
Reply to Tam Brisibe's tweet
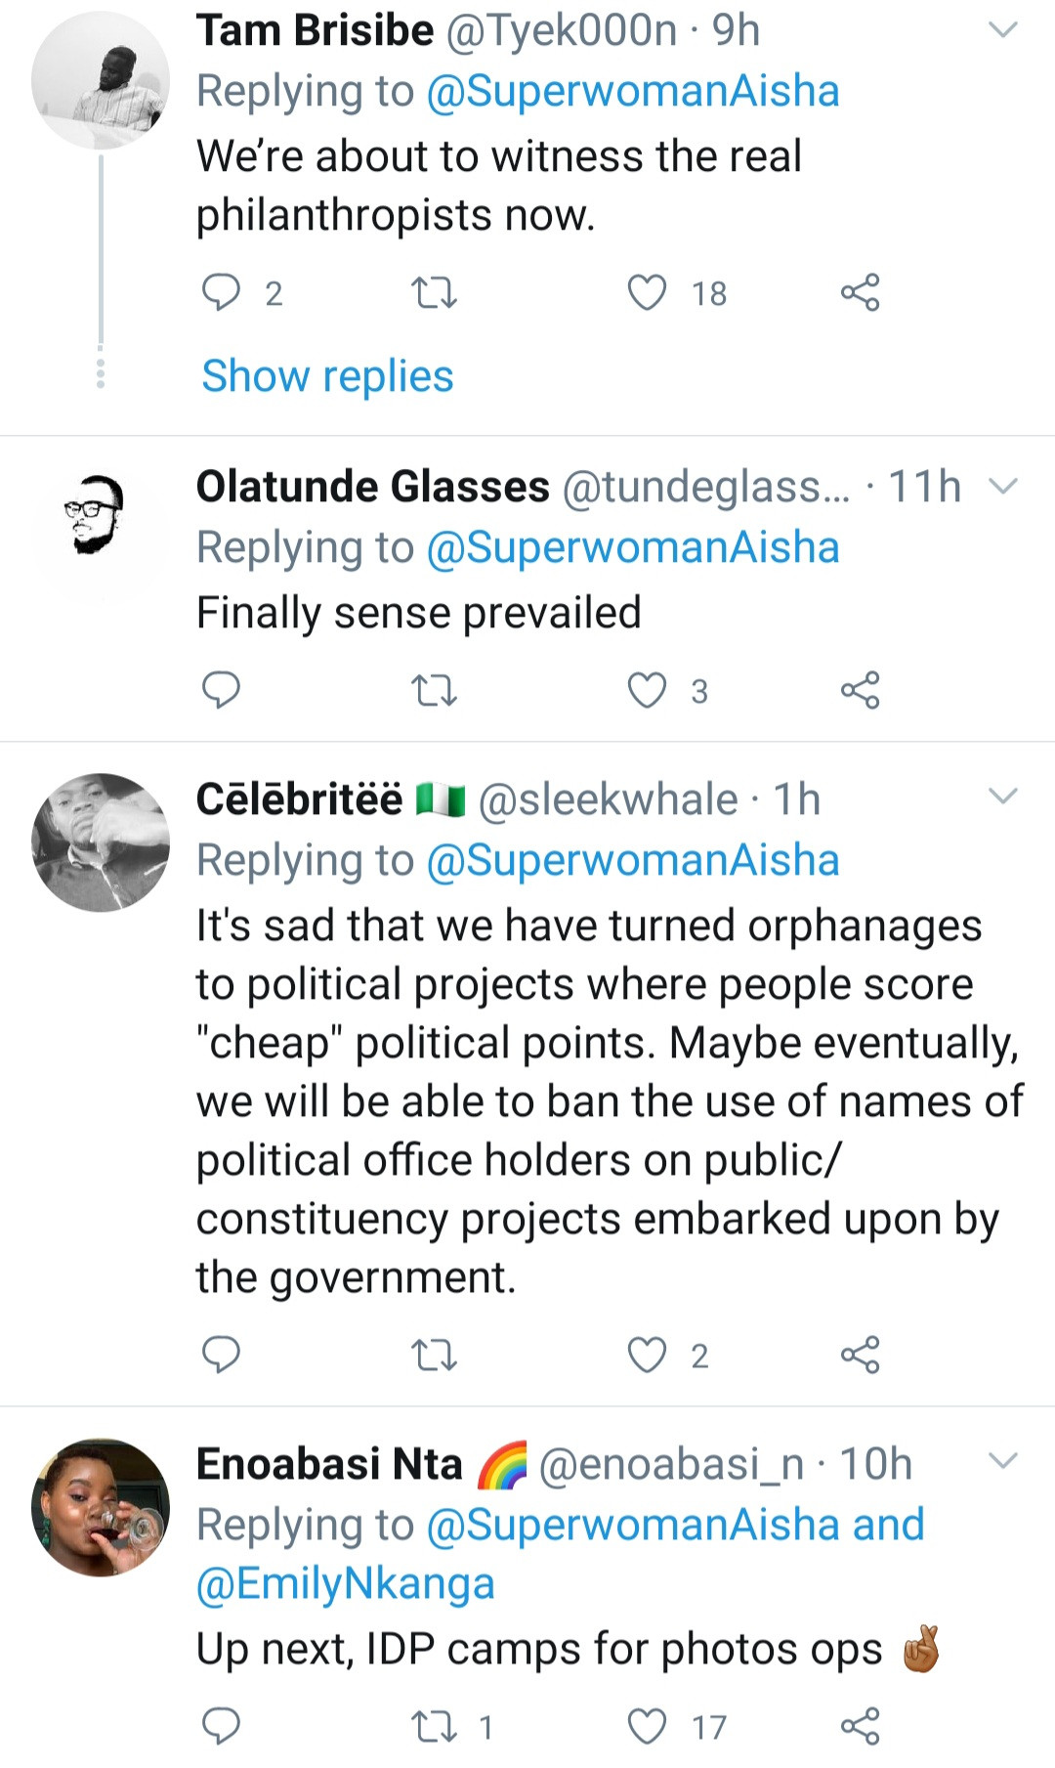[x=221, y=292]
